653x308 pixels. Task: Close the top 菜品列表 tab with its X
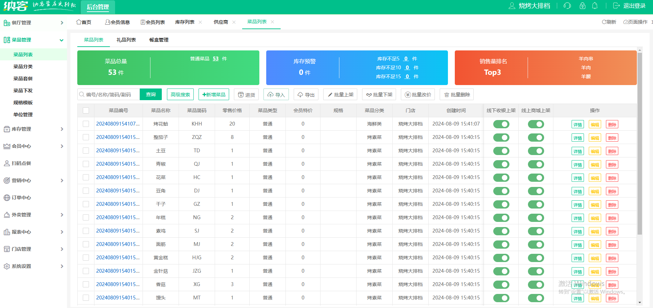click(272, 22)
